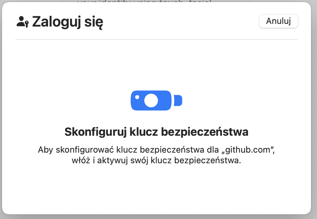Screen dimensions: 317x219
Task: Click the word Skonfiguruj in the heading
Action: (x=95, y=132)
